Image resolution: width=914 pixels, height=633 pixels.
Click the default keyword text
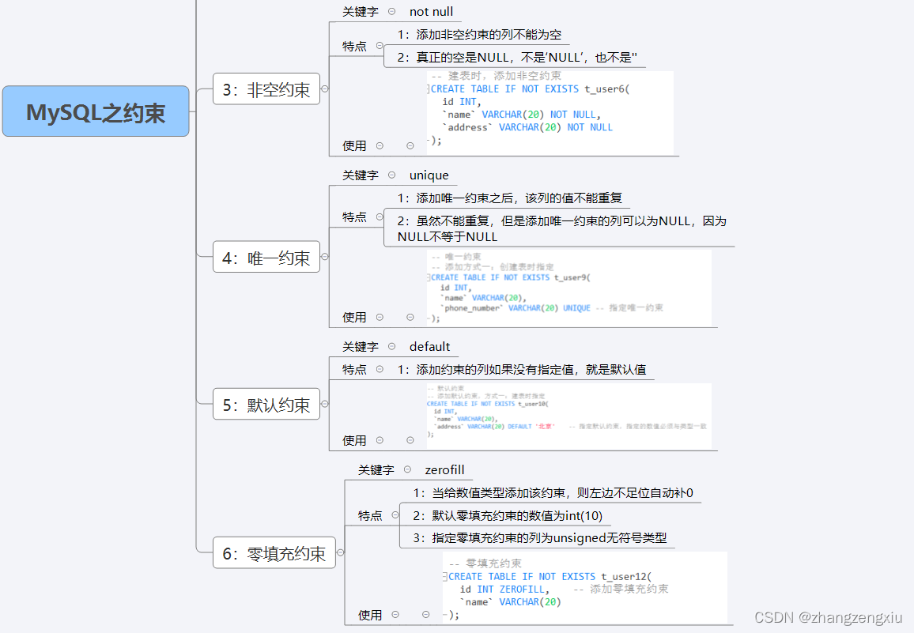tap(429, 346)
